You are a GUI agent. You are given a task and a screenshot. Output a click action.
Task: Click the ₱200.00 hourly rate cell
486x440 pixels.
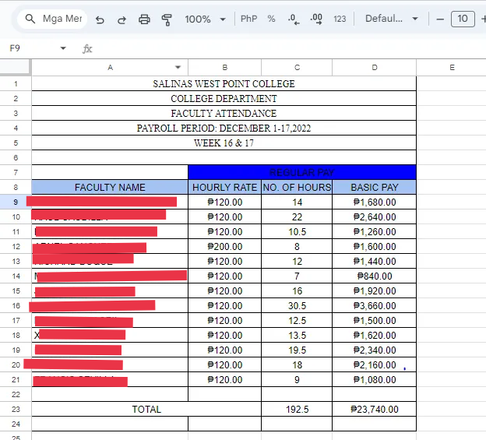[225, 246]
